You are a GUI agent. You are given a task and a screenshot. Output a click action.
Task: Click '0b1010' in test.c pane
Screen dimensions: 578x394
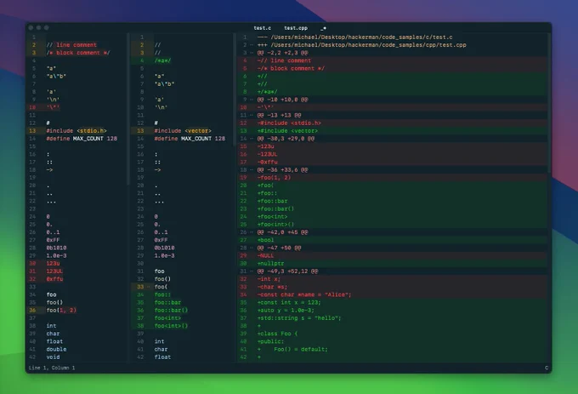coord(56,248)
